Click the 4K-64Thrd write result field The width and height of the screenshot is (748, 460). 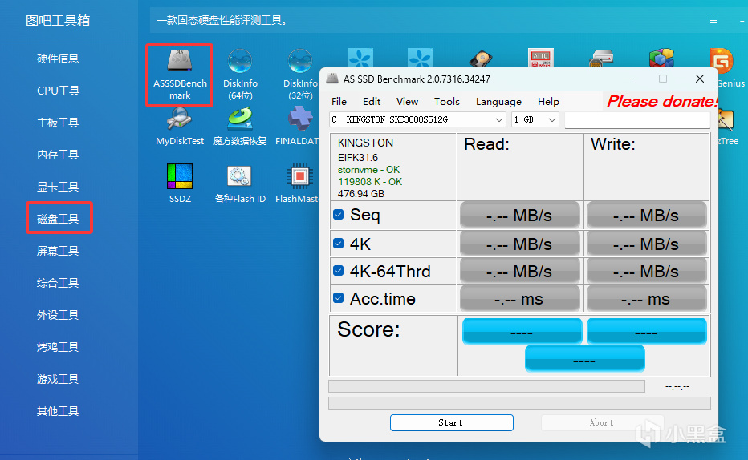[x=646, y=272]
